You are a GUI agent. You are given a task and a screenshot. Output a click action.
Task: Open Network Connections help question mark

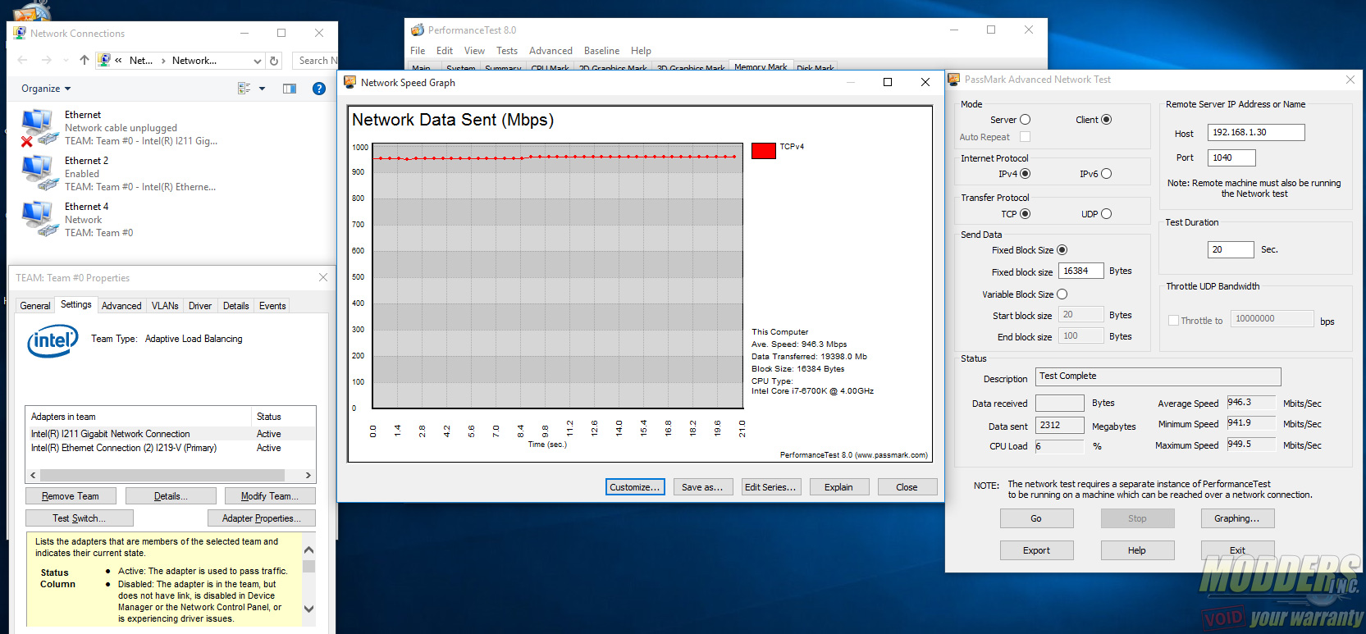coord(319,89)
